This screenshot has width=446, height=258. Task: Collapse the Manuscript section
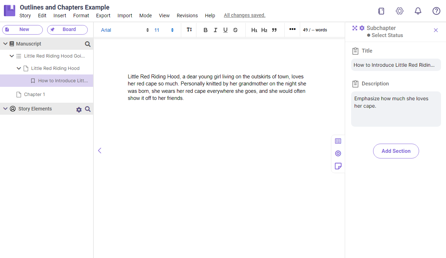point(5,43)
